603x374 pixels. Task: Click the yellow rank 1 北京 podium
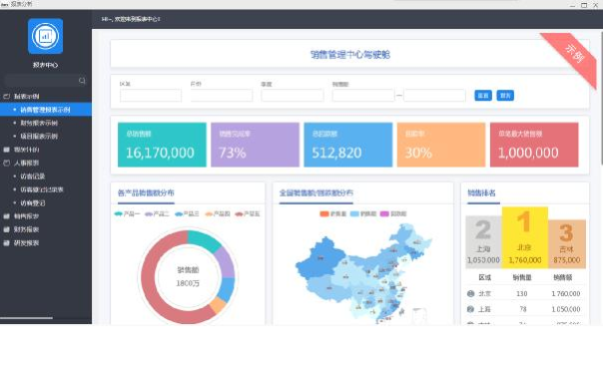pos(525,237)
